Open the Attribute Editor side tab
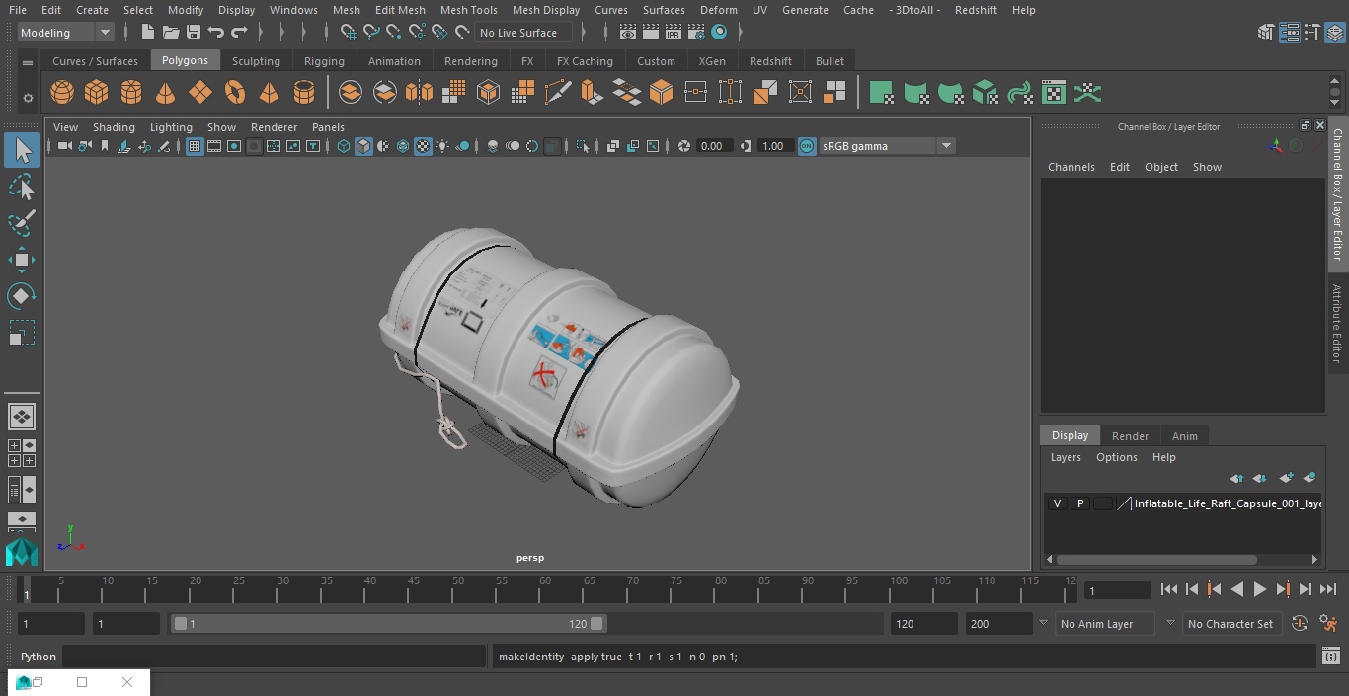1349x696 pixels. pyautogui.click(x=1338, y=324)
